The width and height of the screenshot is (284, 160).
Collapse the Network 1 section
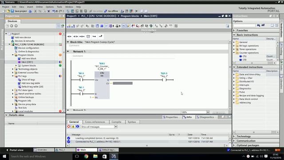click(x=68, y=52)
